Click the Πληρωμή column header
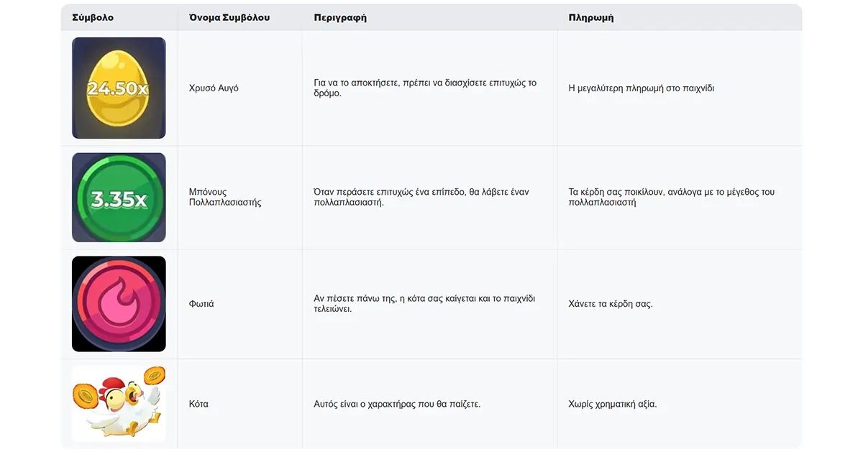 [591, 17]
